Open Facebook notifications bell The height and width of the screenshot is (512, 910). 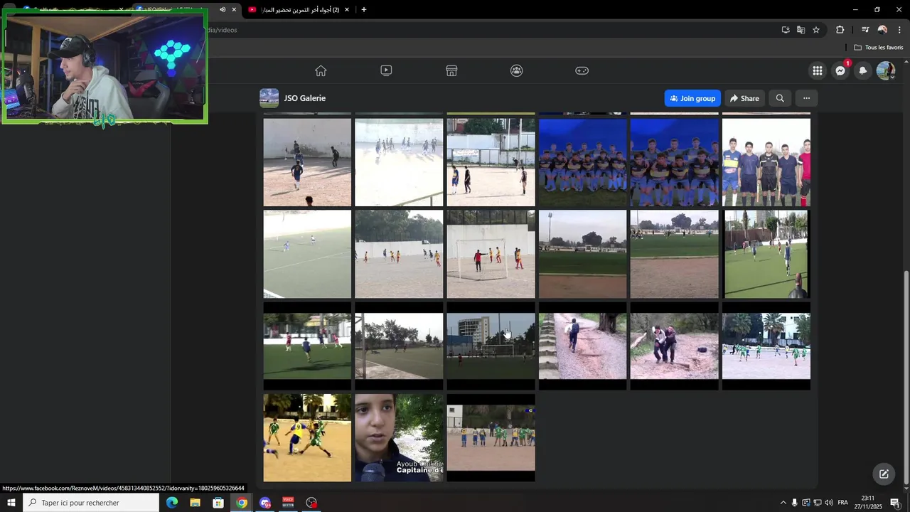[x=863, y=70]
